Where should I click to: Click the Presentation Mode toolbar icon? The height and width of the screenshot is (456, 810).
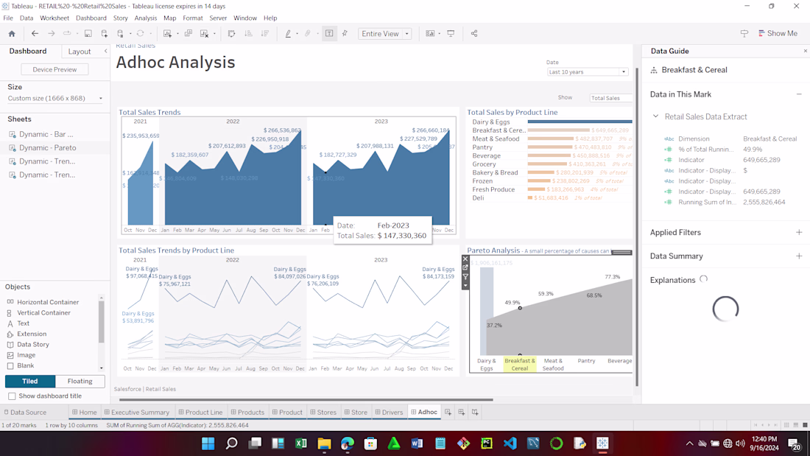pyautogui.click(x=451, y=34)
